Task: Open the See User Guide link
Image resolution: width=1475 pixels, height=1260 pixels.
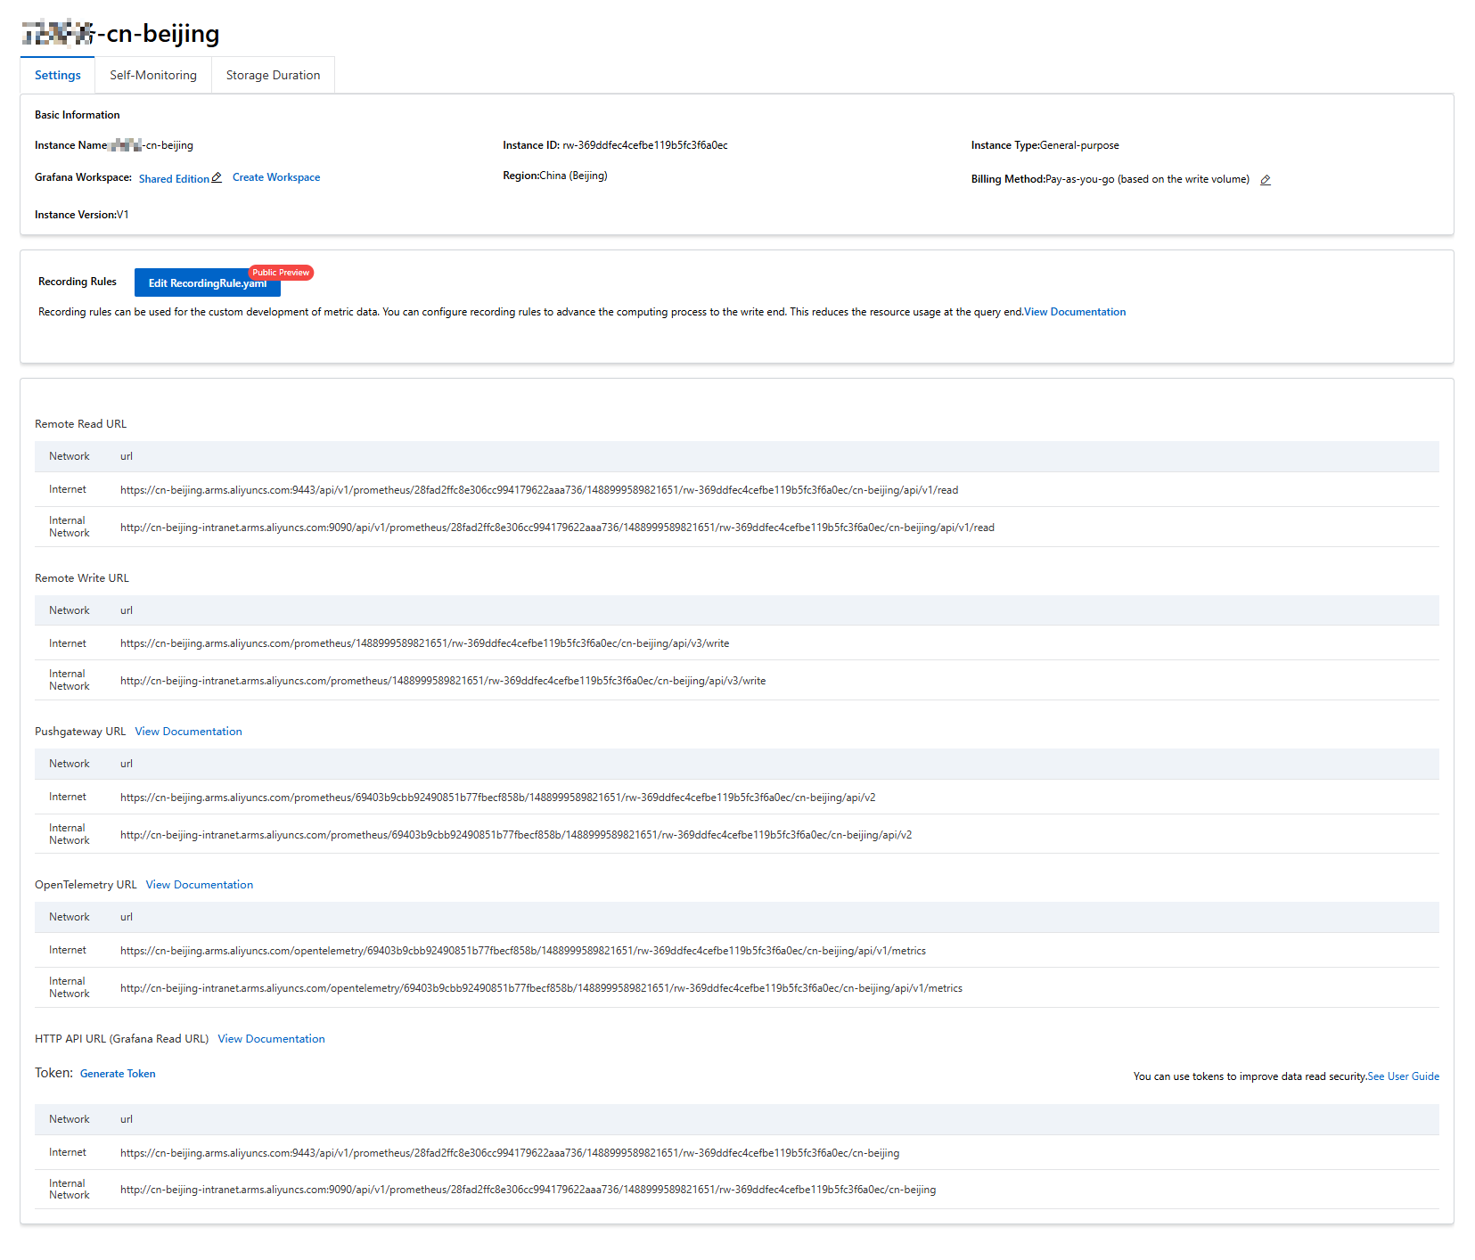Action: [1404, 1076]
